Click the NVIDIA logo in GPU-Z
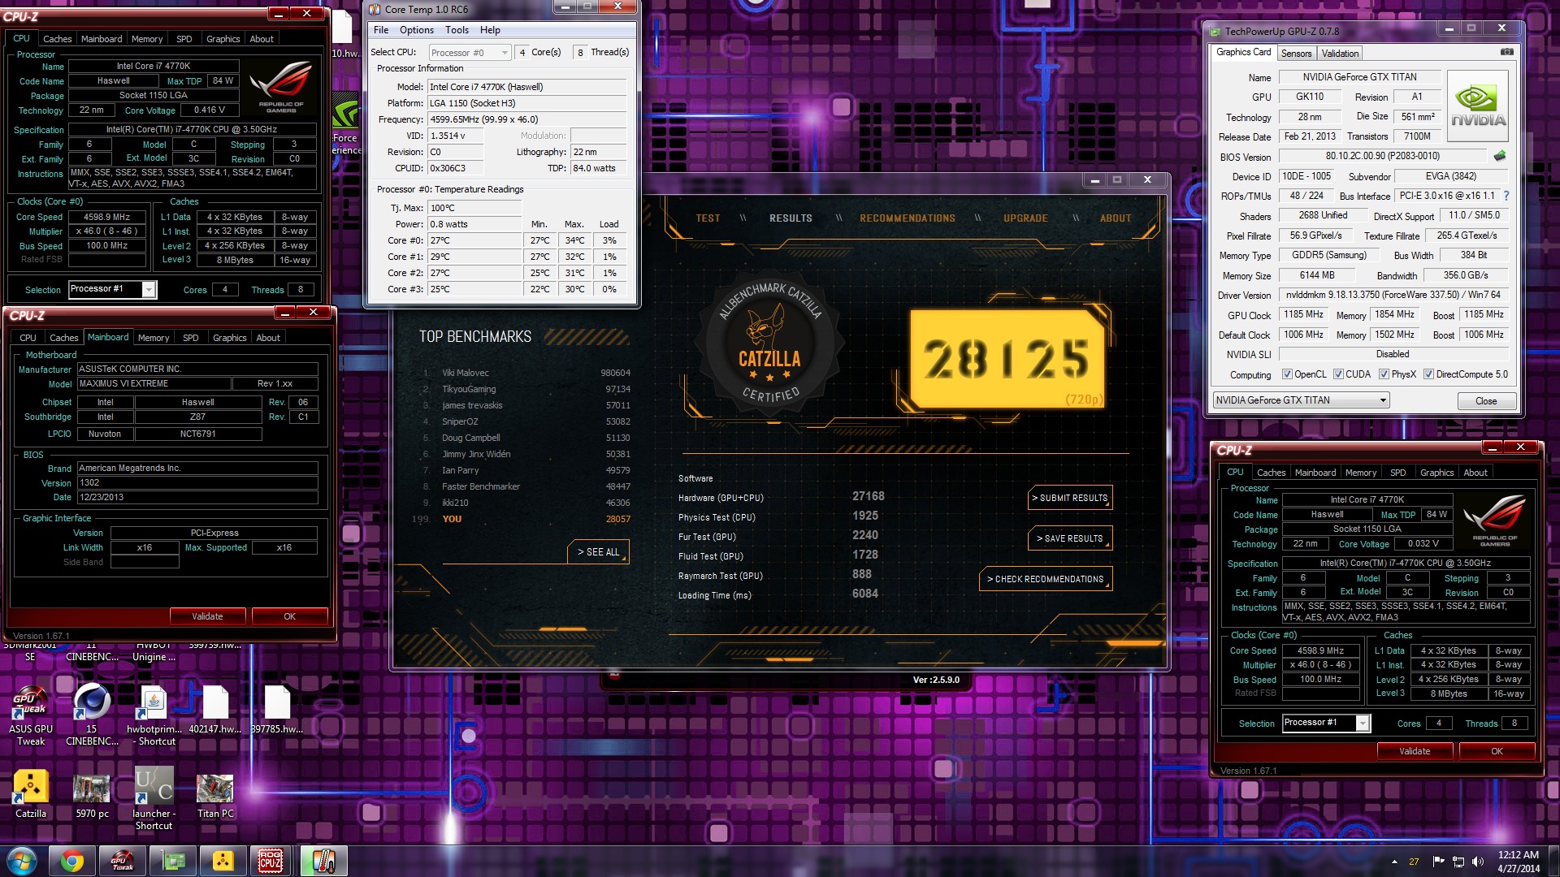 1478,107
